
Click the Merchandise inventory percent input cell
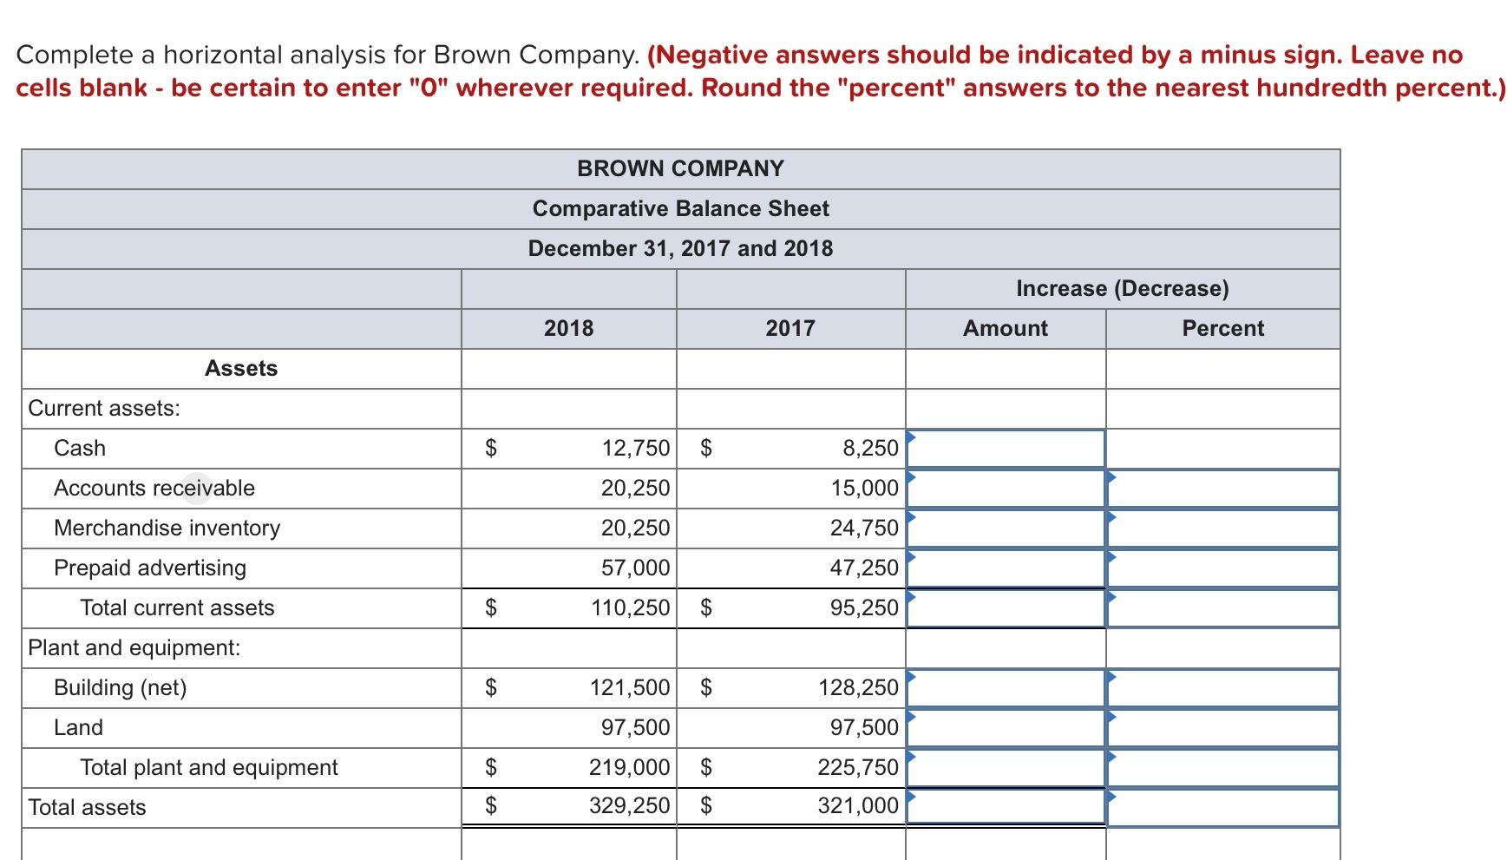tap(1223, 528)
